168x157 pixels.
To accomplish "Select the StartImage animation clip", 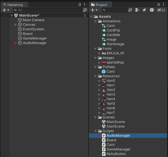I will coord(113,44).
